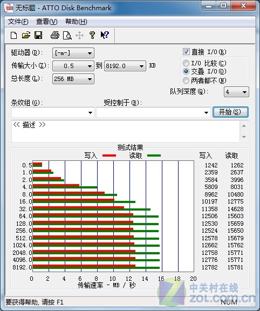Expand the 条纹组 dropdown
Image resolution: width=260 pixels, height=311 pixels.
[53, 112]
